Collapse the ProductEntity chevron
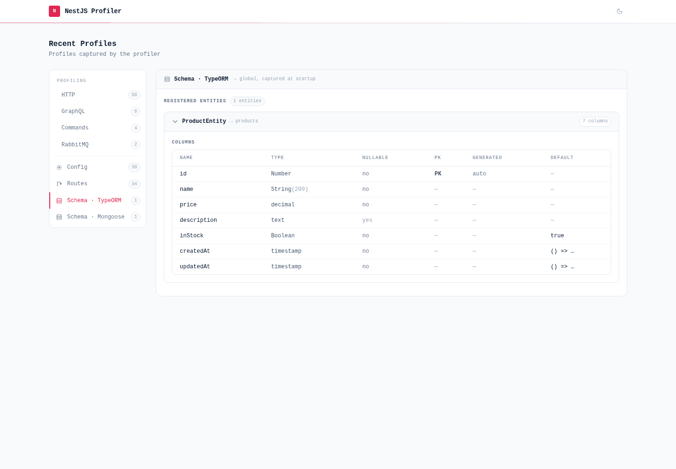Viewport: 676px width, 469px height. (x=175, y=121)
